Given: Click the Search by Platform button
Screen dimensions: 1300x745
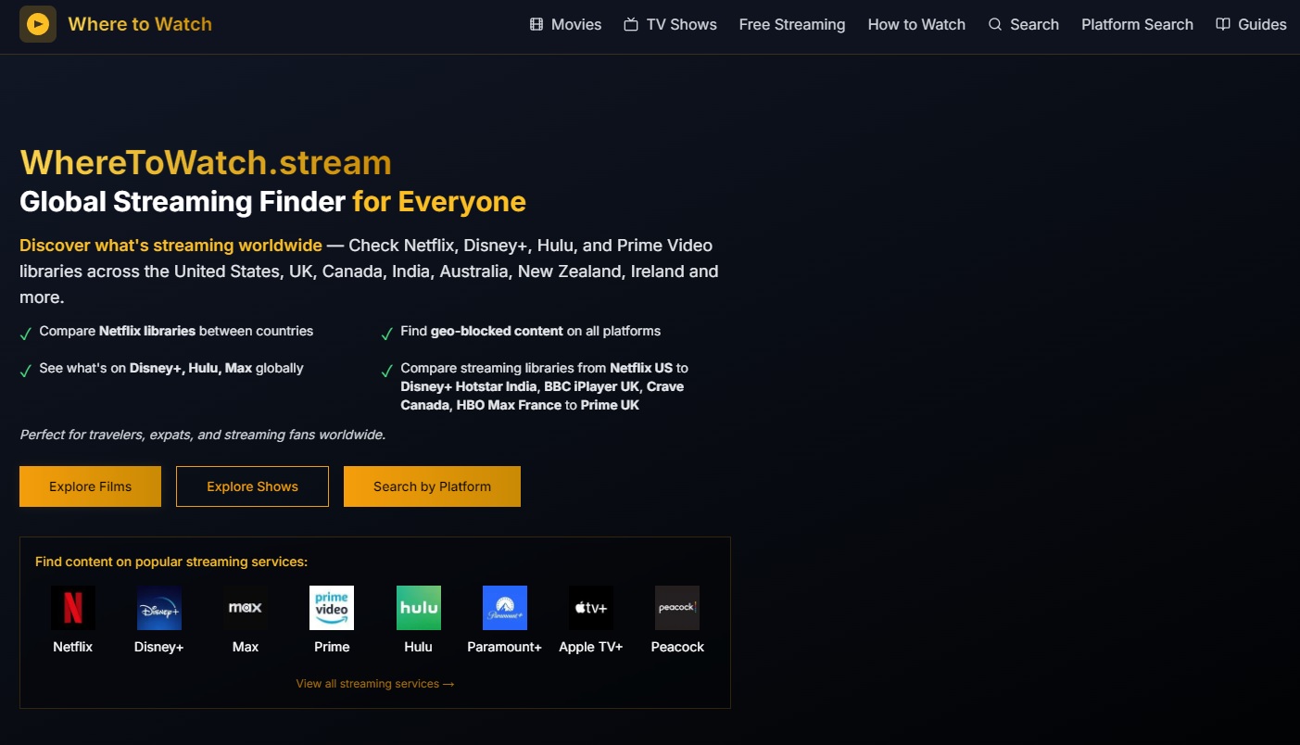Looking at the screenshot, I should click(432, 486).
